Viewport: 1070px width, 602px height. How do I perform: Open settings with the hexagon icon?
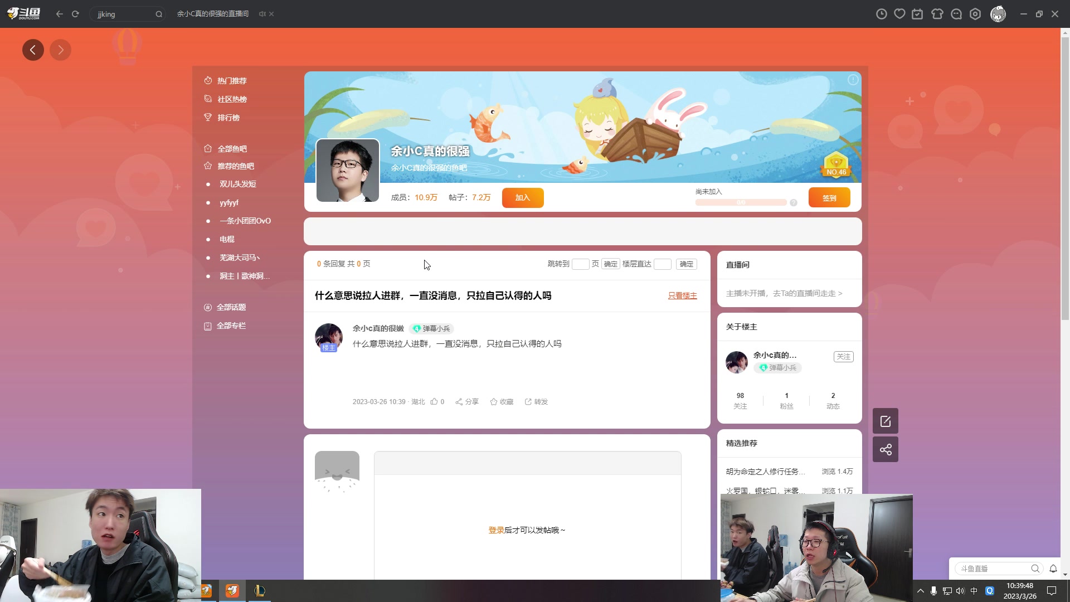(x=975, y=13)
